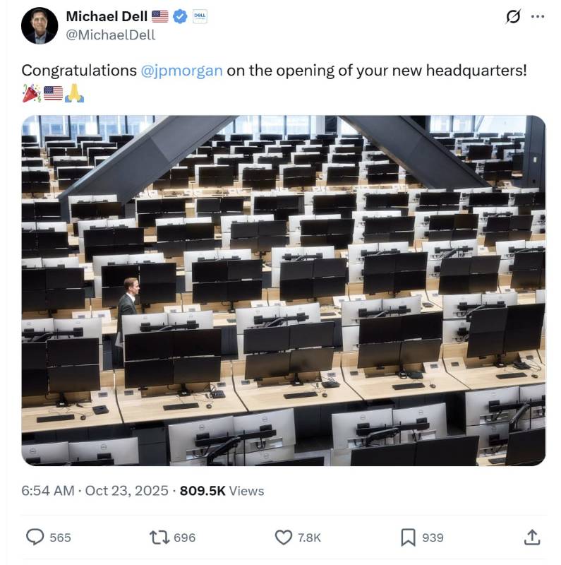Click the reply comment icon

[35, 537]
